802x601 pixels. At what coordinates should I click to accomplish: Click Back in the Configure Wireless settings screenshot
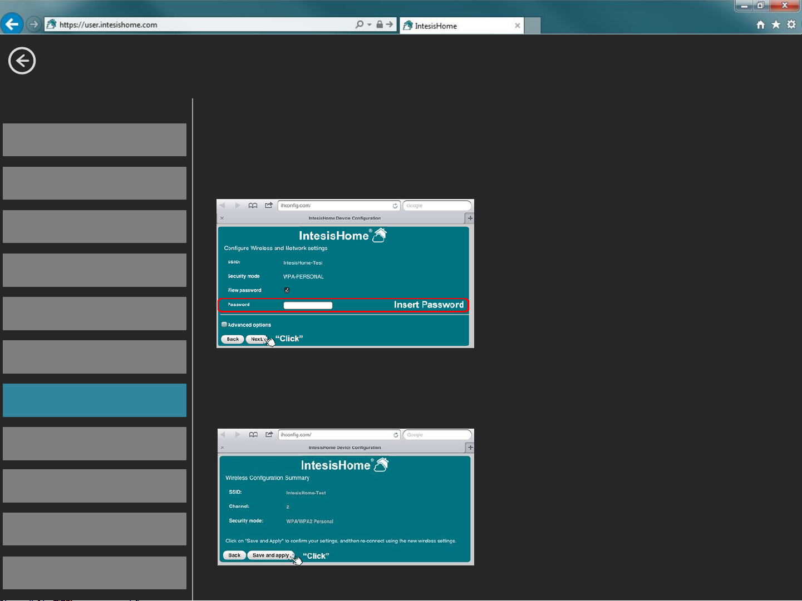(233, 339)
